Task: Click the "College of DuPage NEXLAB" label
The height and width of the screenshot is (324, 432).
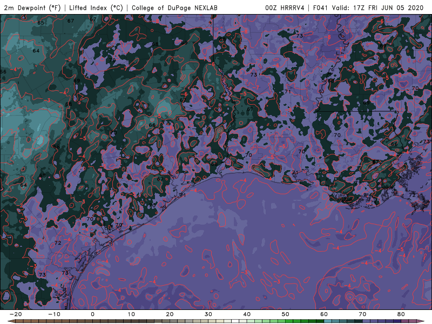Action: point(174,8)
